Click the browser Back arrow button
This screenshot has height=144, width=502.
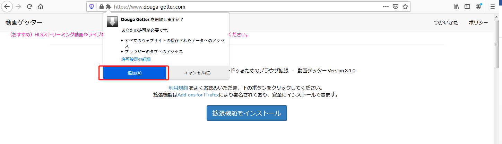[x=7, y=7]
